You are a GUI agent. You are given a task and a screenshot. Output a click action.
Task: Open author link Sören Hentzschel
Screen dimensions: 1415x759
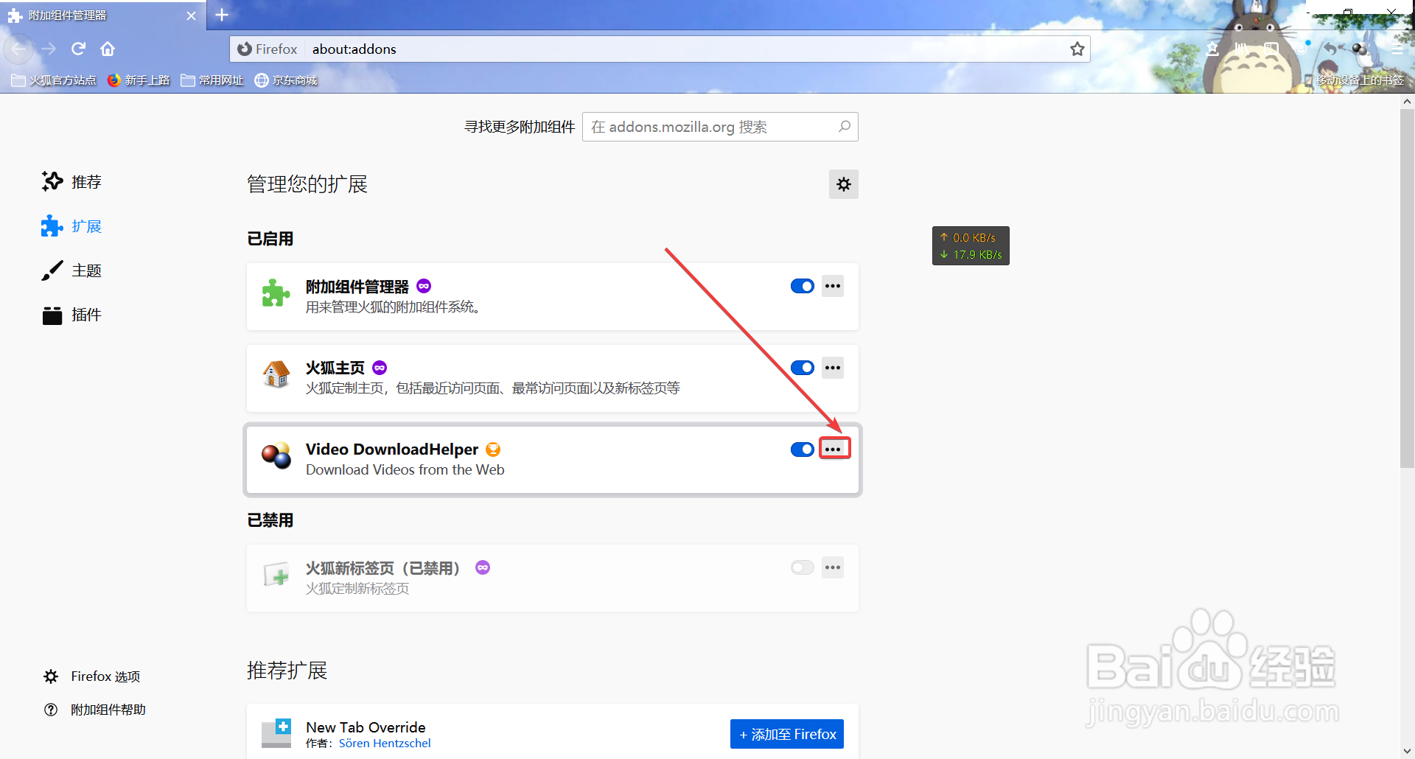point(385,744)
